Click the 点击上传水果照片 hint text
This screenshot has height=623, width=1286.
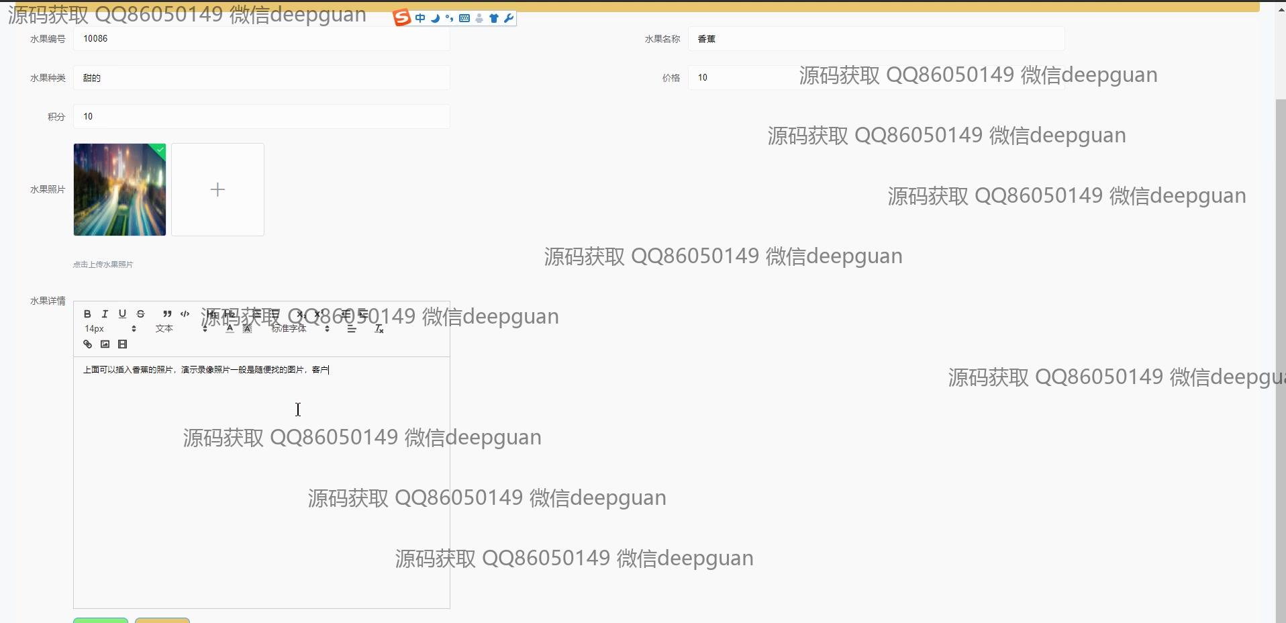pyautogui.click(x=103, y=265)
